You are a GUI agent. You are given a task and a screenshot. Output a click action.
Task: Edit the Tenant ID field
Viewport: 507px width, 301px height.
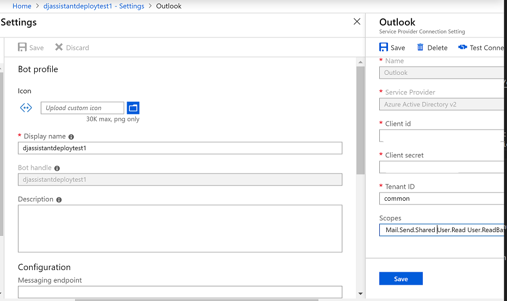tap(441, 198)
